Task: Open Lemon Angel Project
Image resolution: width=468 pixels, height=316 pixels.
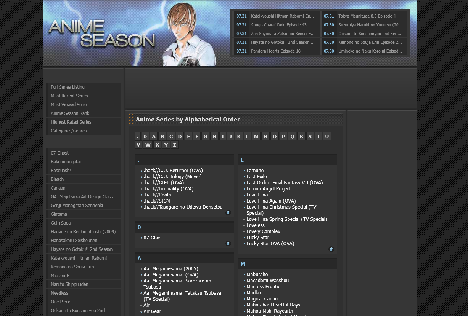Action: point(269,189)
